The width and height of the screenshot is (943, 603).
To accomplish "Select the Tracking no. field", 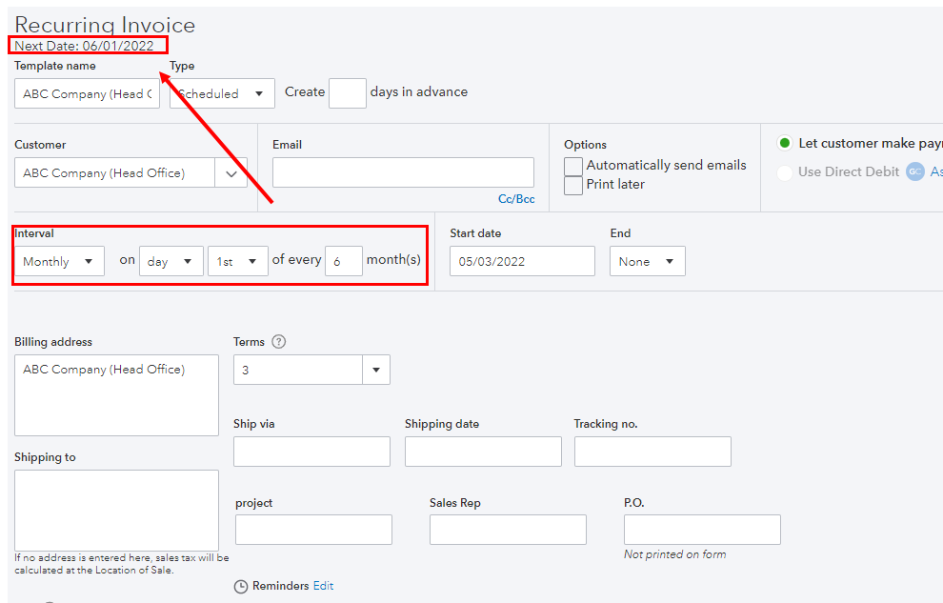I will coord(652,451).
